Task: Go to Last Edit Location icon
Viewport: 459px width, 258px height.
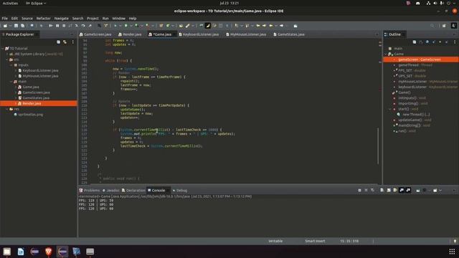Action: (x=258, y=26)
